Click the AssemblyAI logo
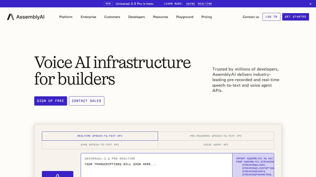The width and height of the screenshot is (316, 177). (x=26, y=17)
